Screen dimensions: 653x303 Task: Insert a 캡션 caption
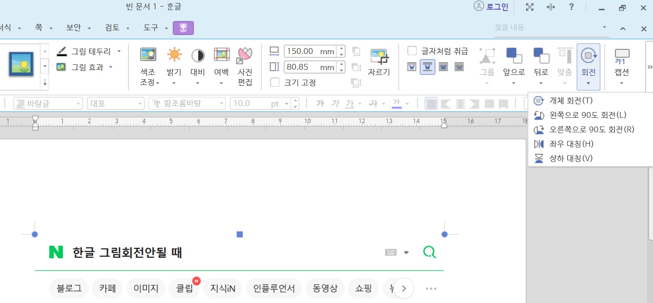click(622, 61)
